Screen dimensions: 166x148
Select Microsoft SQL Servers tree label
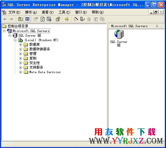(31, 31)
